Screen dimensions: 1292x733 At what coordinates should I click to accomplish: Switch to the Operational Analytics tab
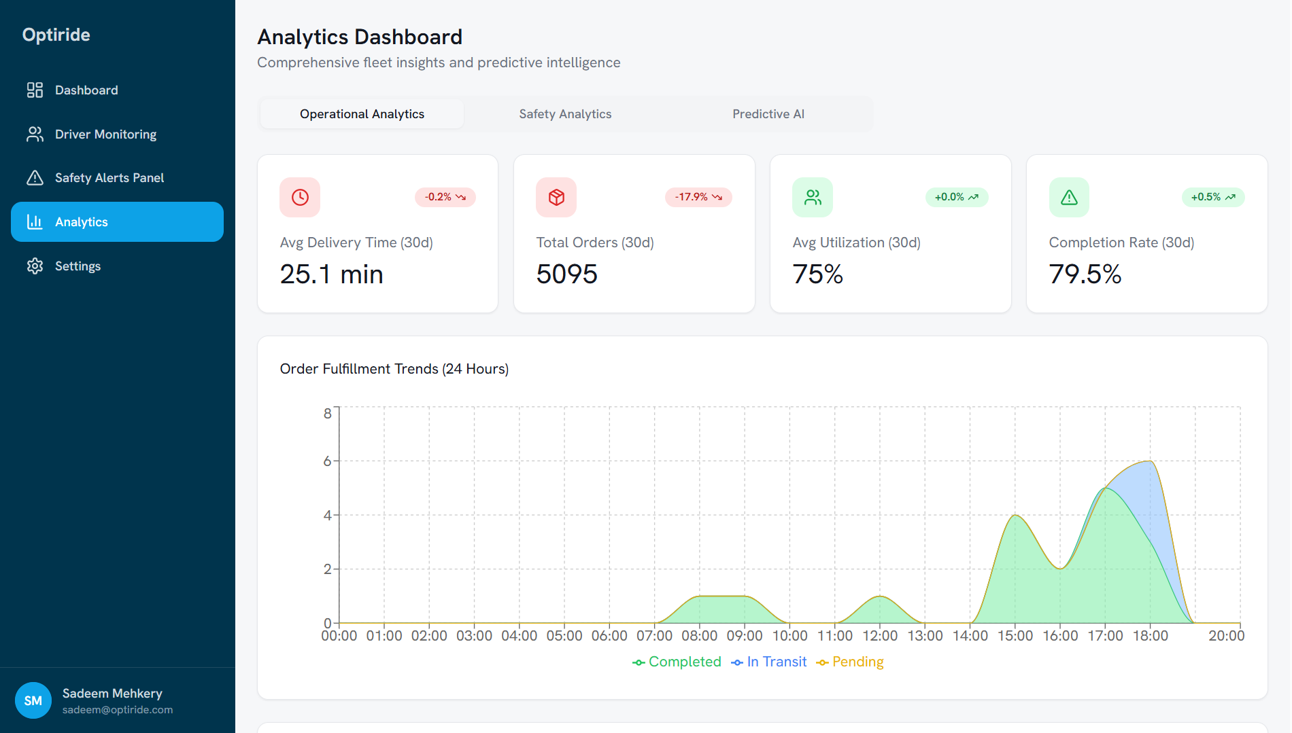pos(362,114)
